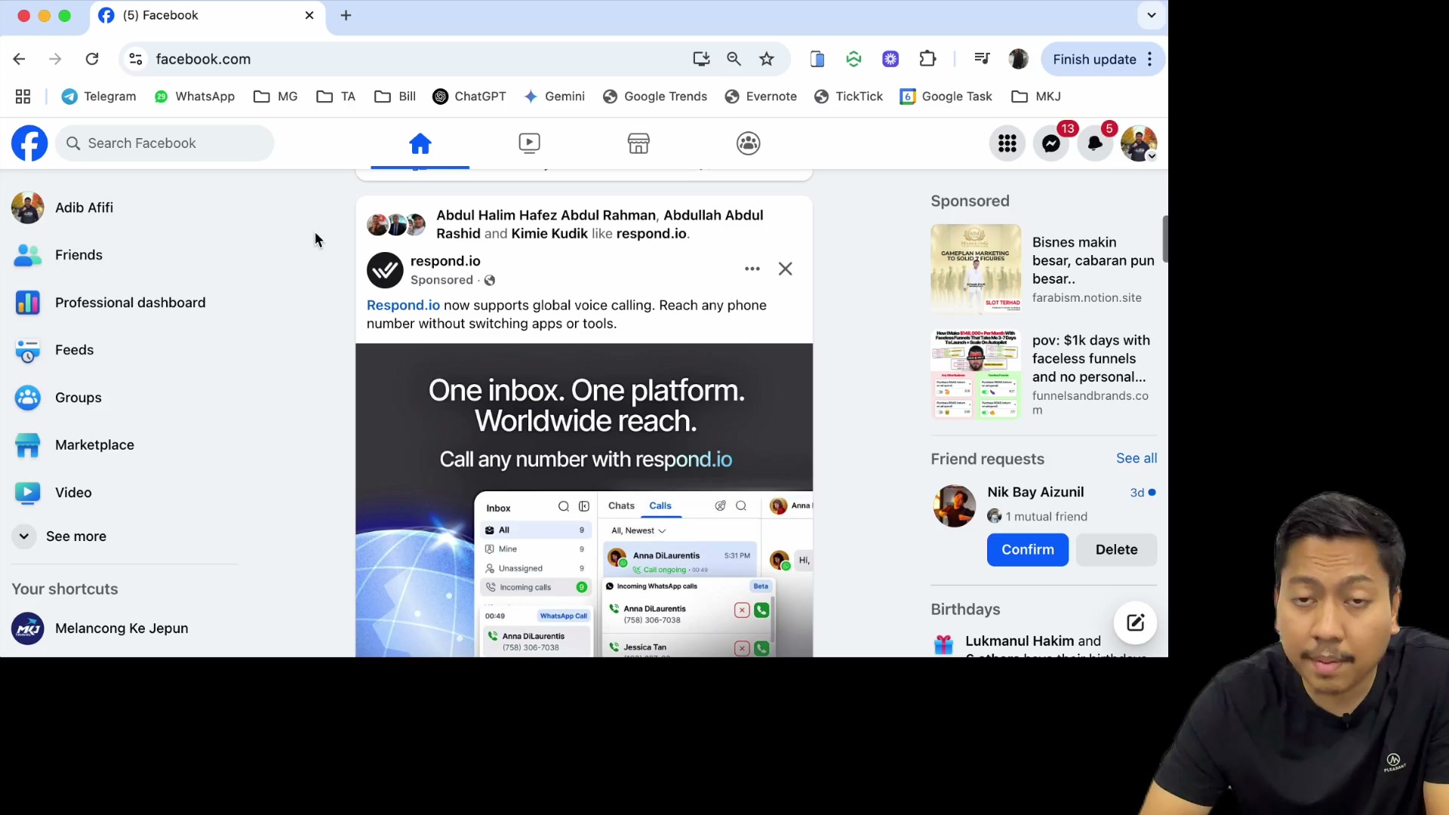Open Professional dashboard in sidebar
The width and height of the screenshot is (1449, 815).
[x=125, y=303]
